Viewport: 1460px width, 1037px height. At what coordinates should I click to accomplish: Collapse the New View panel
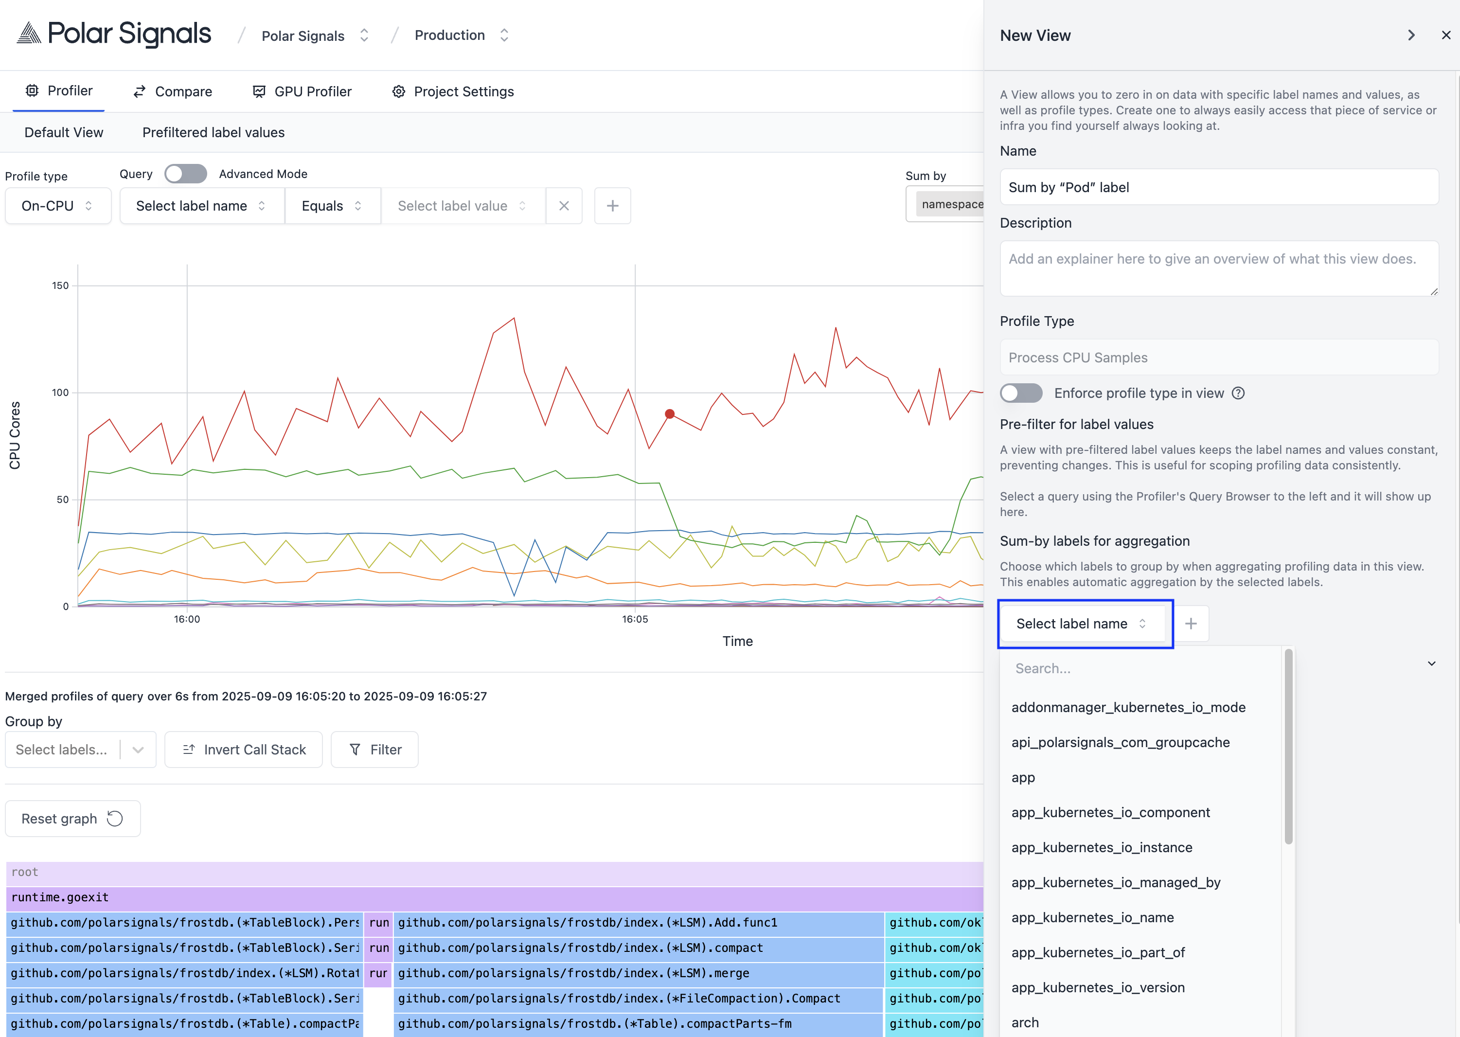coord(1411,35)
